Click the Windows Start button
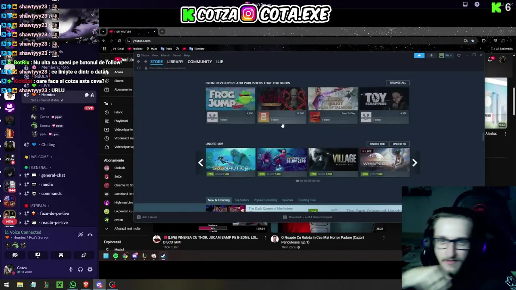This screenshot has width=516, height=290. (6, 285)
